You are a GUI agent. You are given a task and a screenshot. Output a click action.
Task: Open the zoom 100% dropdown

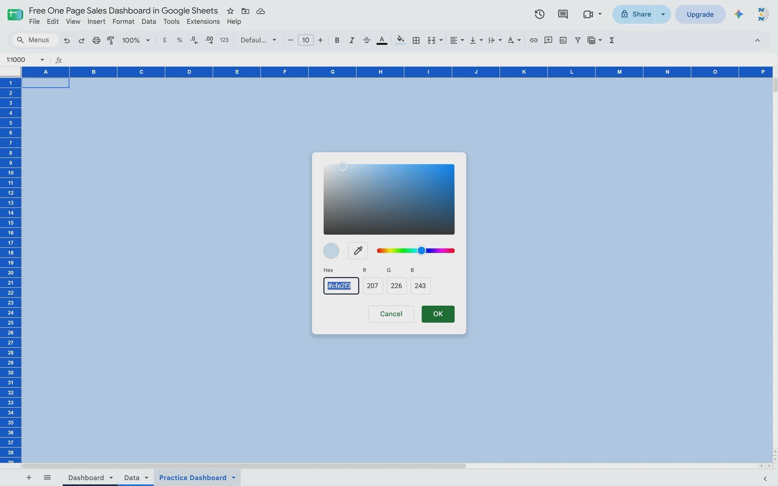(136, 40)
